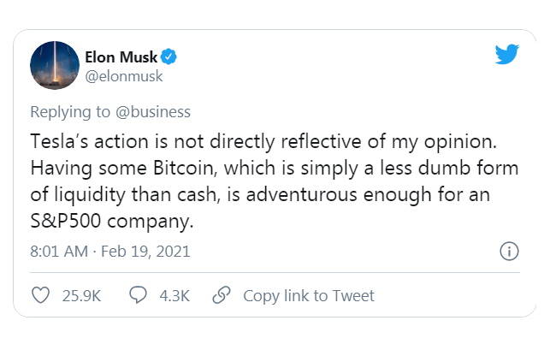Click the reply speech bubble icon
This screenshot has height=350, width=550.
139,295
